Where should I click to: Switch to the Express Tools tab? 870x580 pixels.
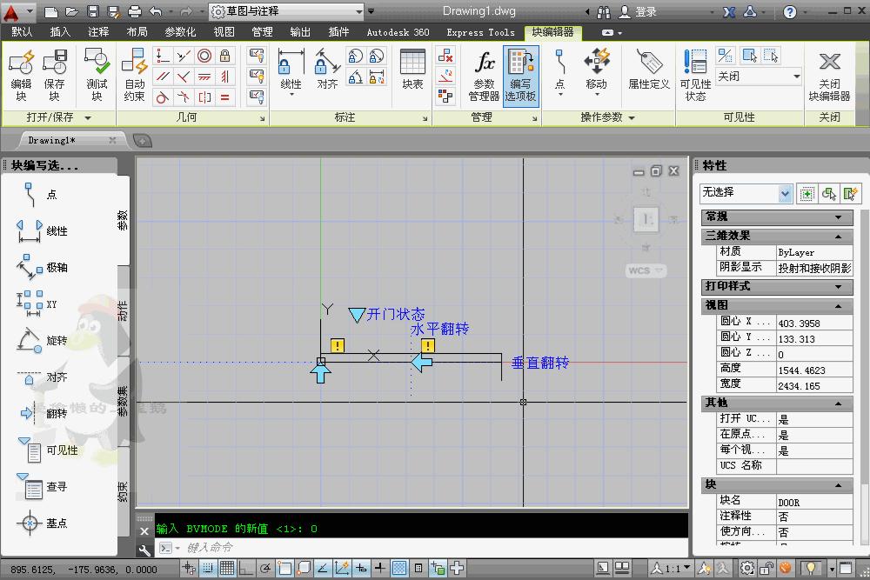480,32
